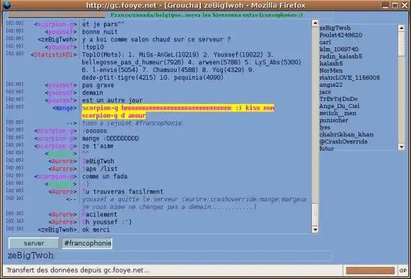411x279 pixels.
Task: Click the 'ok merci' message
Action: (x=96, y=230)
